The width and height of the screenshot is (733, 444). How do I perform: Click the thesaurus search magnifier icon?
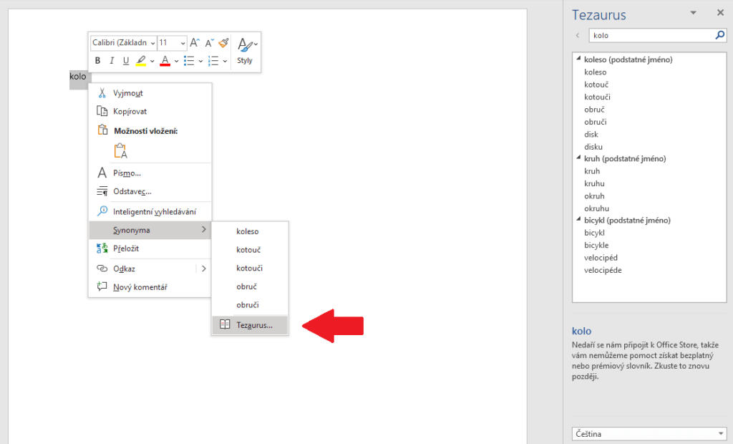(719, 34)
